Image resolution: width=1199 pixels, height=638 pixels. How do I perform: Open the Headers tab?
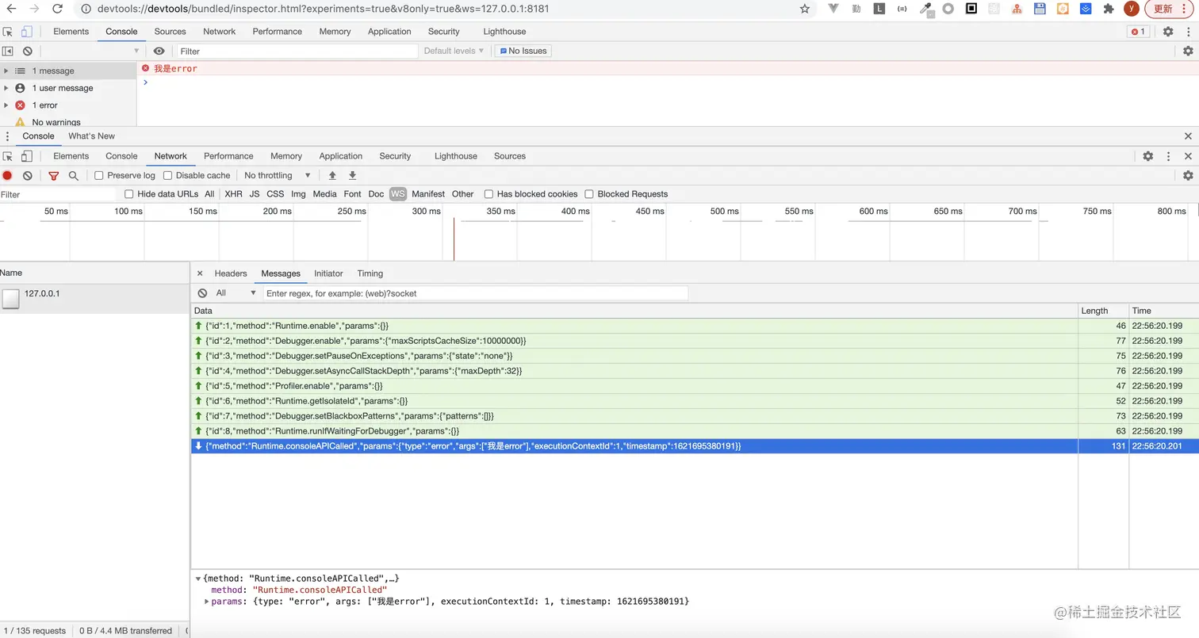231,273
